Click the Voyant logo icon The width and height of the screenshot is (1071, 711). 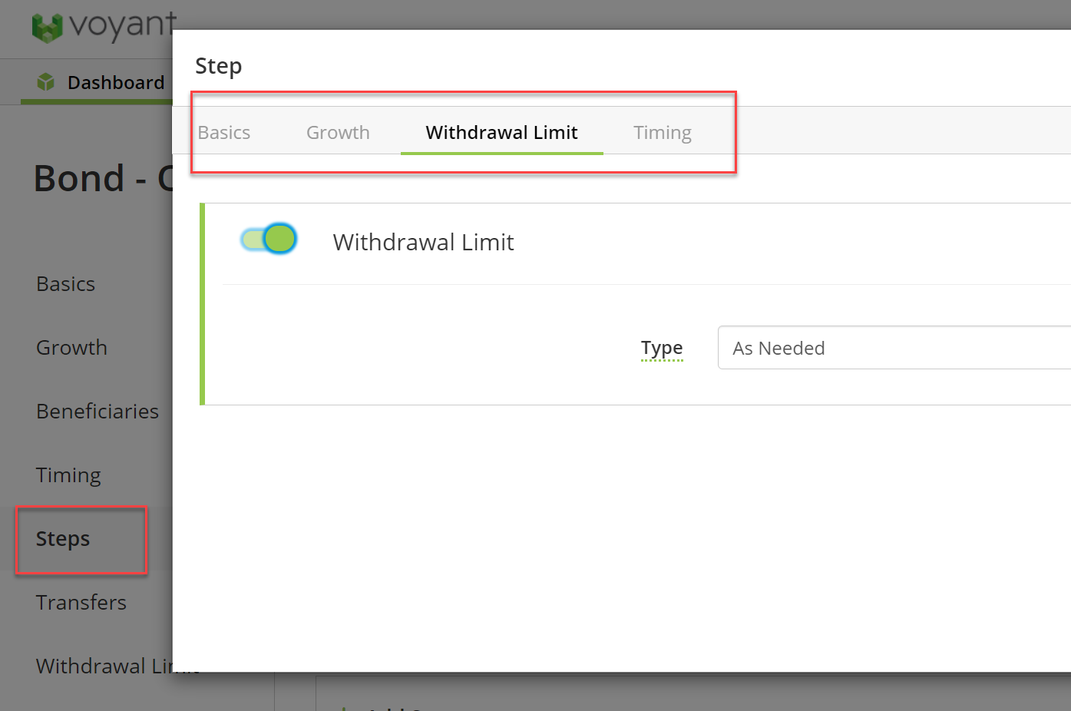coord(47,28)
